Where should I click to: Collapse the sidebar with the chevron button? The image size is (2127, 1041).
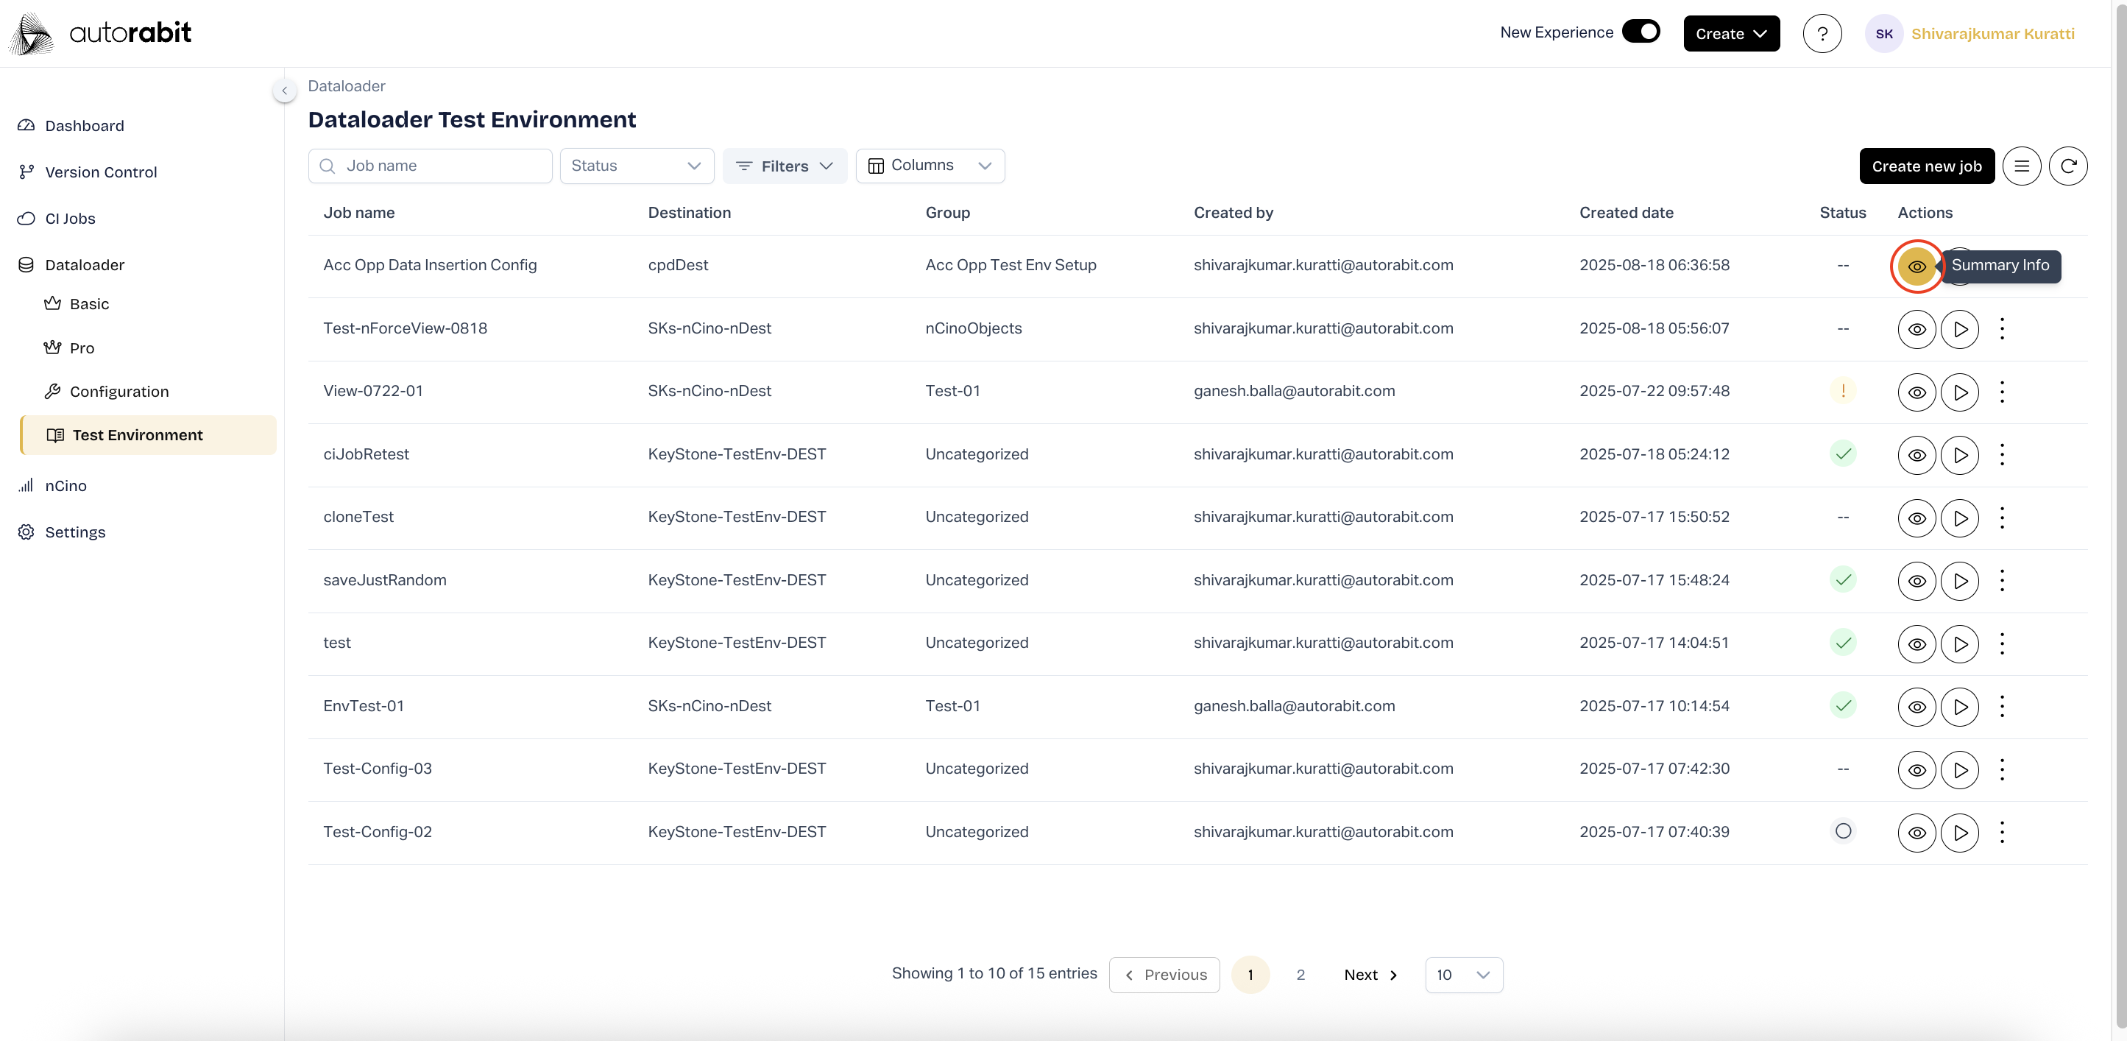[284, 91]
